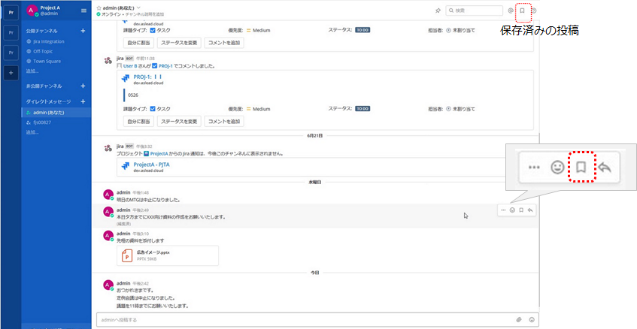The image size is (637, 329).
Task: Open the Town Square channel
Action: [x=47, y=62]
